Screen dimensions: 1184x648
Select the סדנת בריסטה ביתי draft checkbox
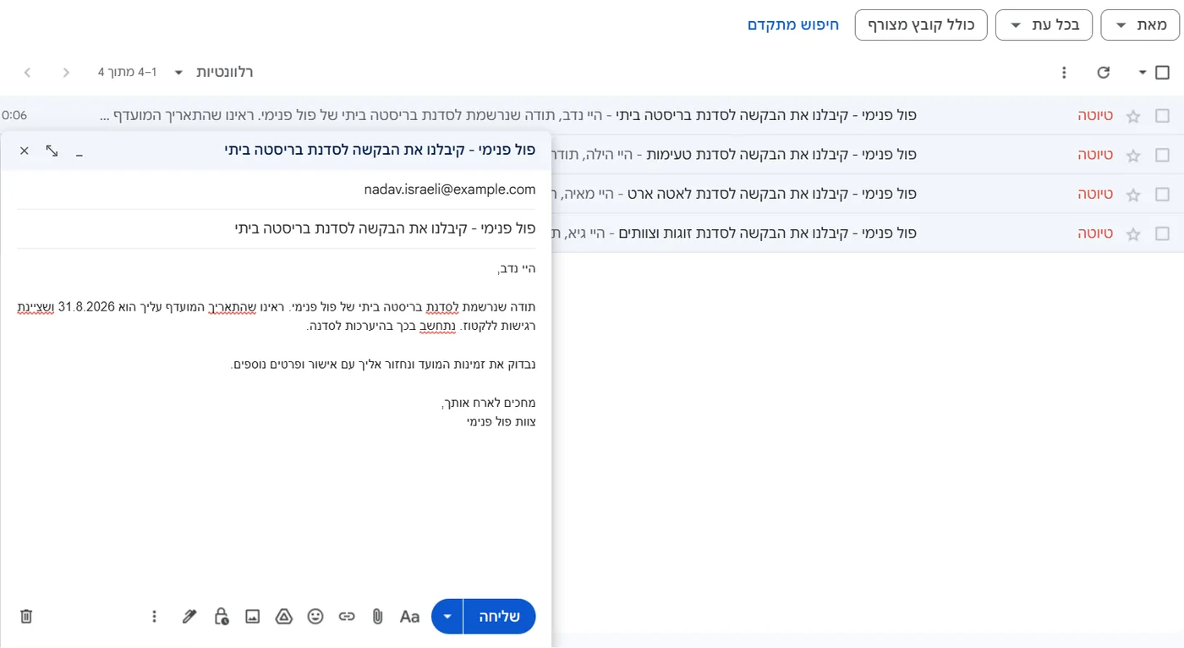tap(1162, 116)
